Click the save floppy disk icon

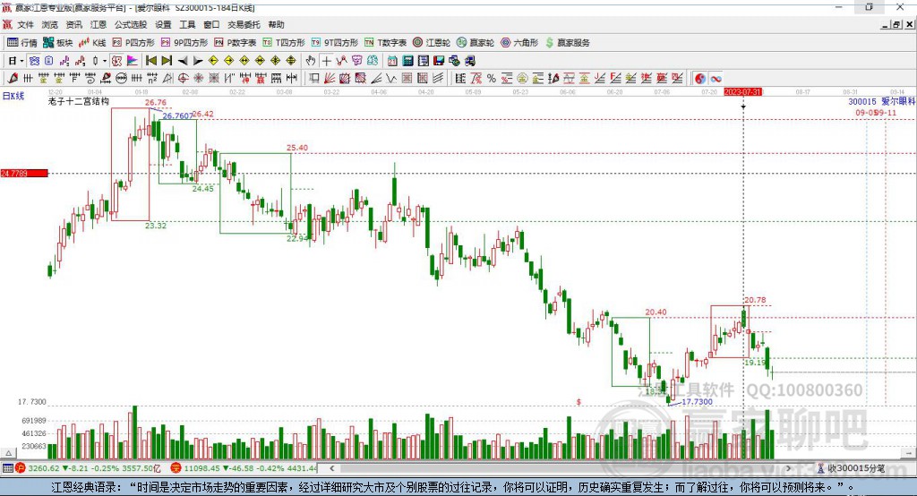tap(439, 61)
